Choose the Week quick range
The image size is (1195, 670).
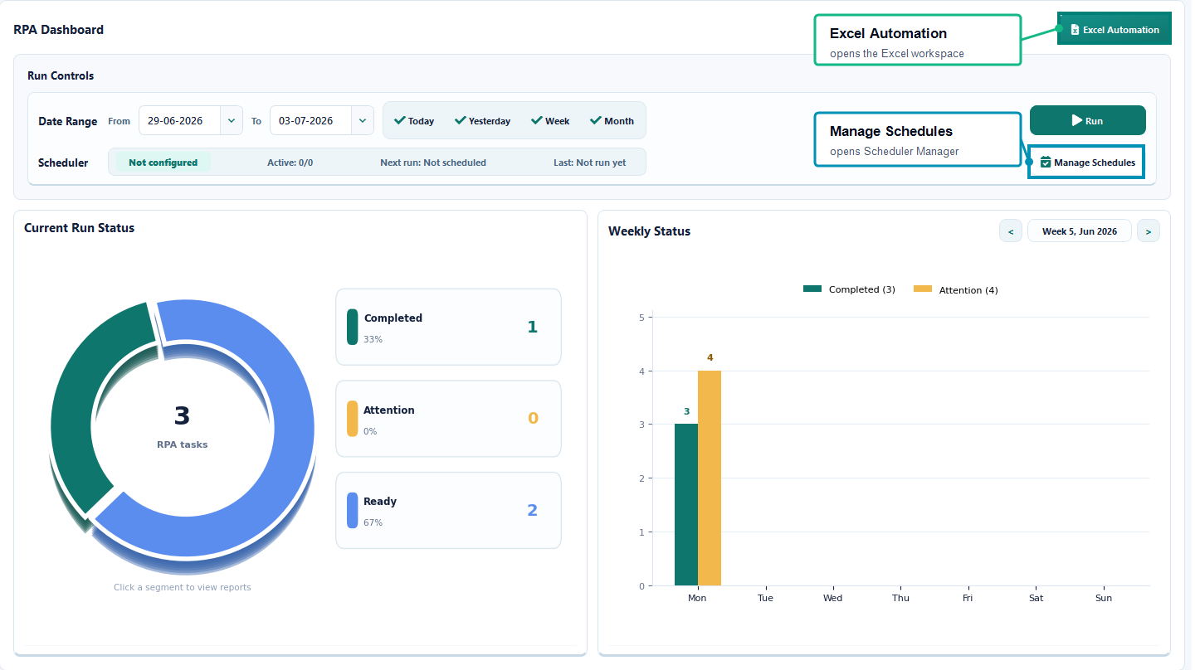[550, 121]
